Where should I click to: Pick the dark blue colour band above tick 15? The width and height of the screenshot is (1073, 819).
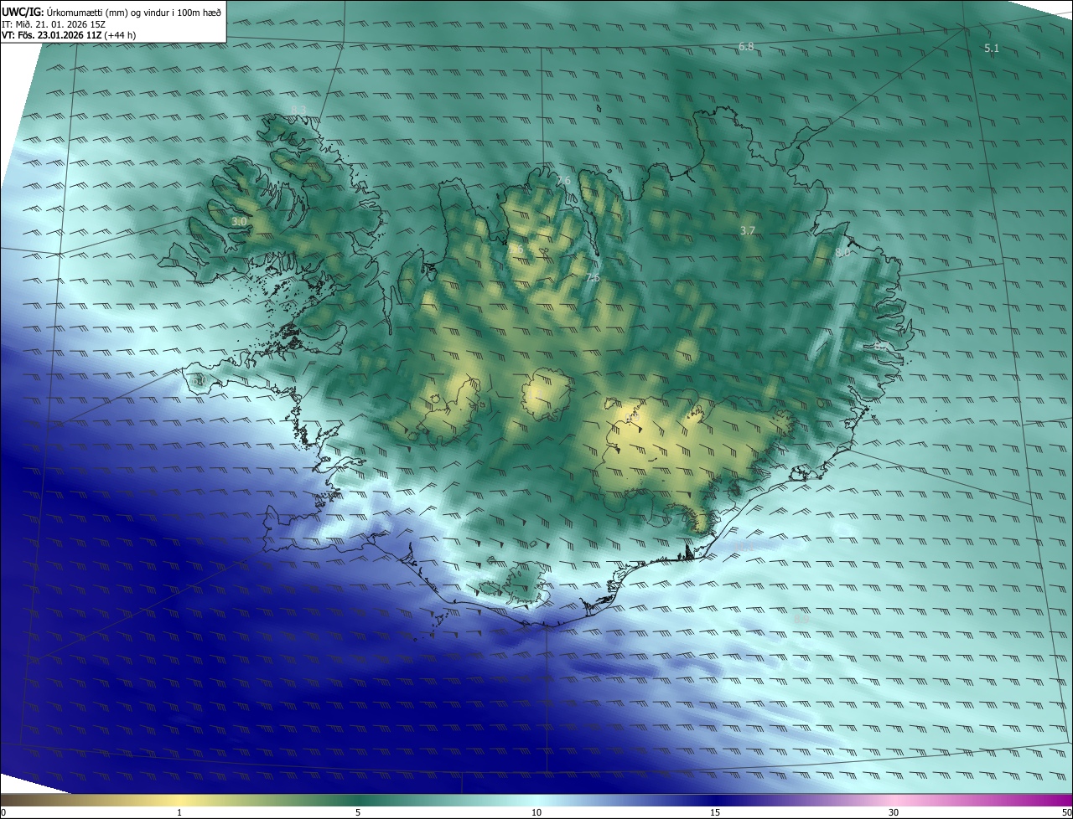(x=715, y=800)
